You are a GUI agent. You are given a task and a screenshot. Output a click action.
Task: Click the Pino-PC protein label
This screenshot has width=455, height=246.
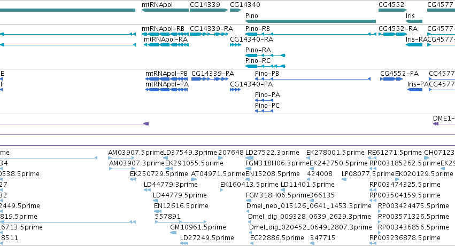click(267, 106)
